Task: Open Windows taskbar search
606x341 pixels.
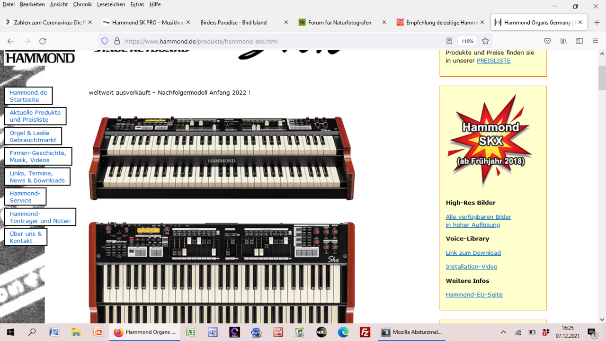Action: click(32, 332)
